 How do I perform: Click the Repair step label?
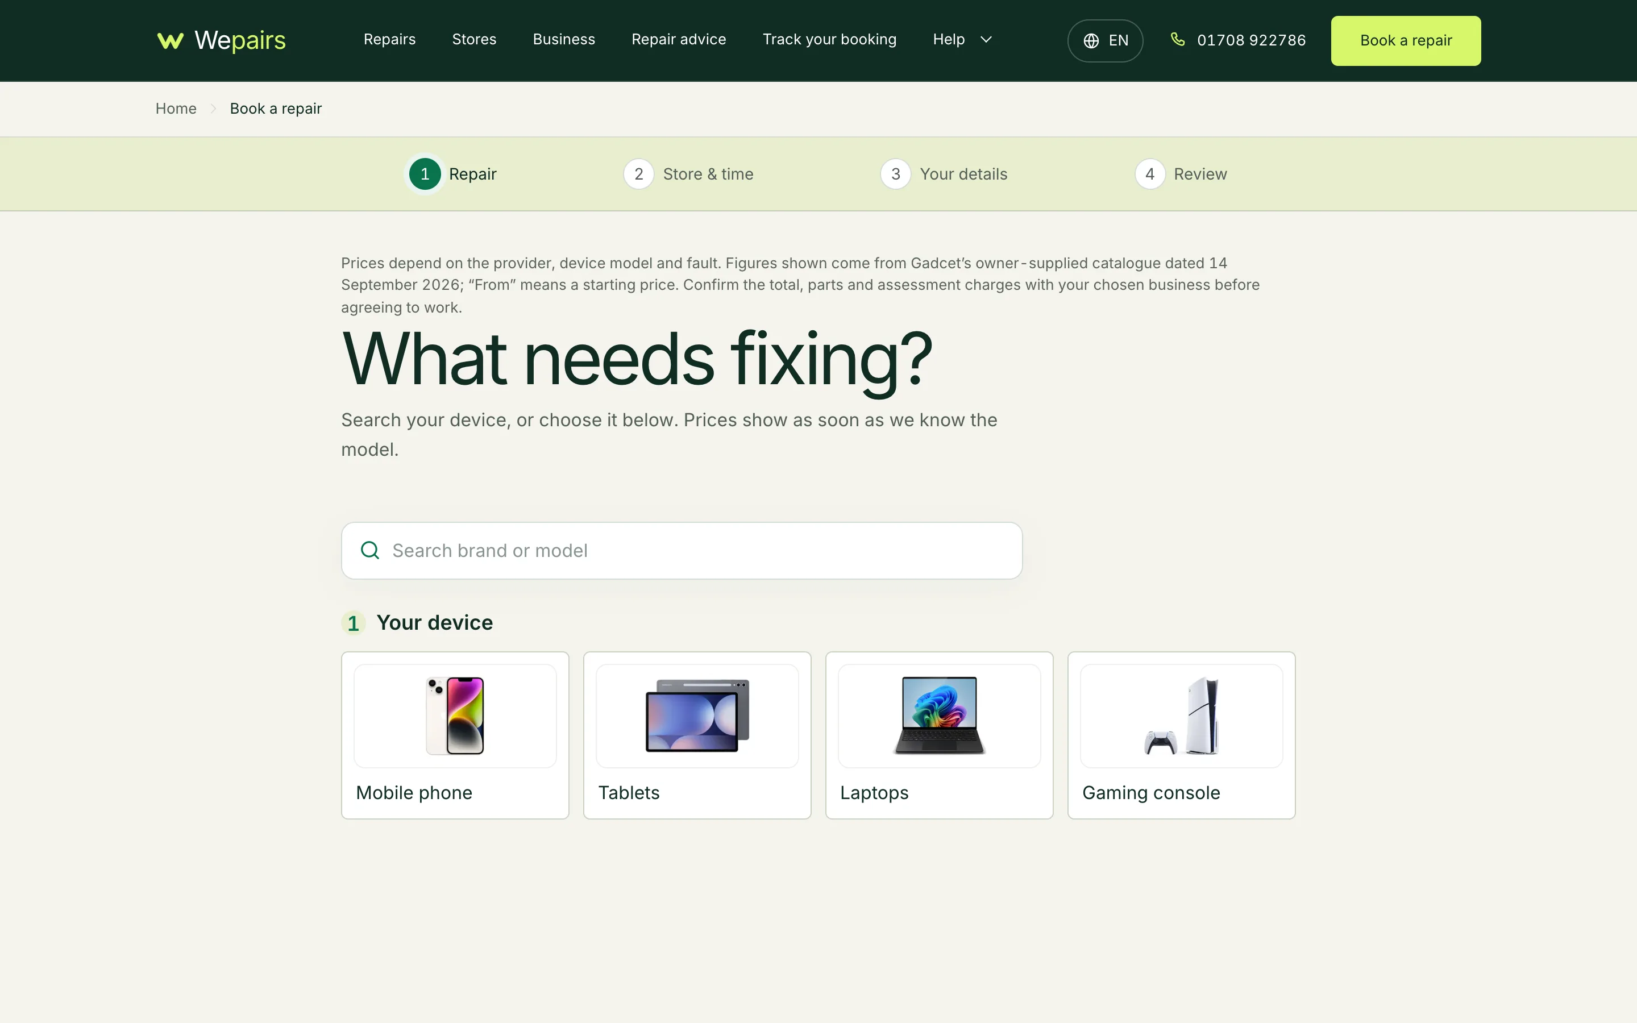473,174
